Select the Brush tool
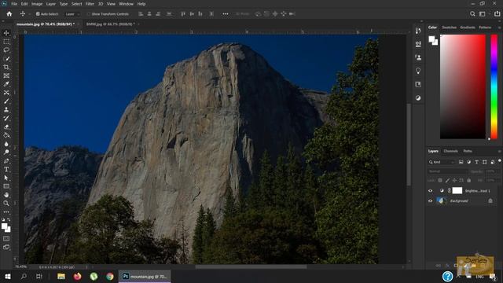Image resolution: width=503 pixels, height=283 pixels. [x=6, y=101]
